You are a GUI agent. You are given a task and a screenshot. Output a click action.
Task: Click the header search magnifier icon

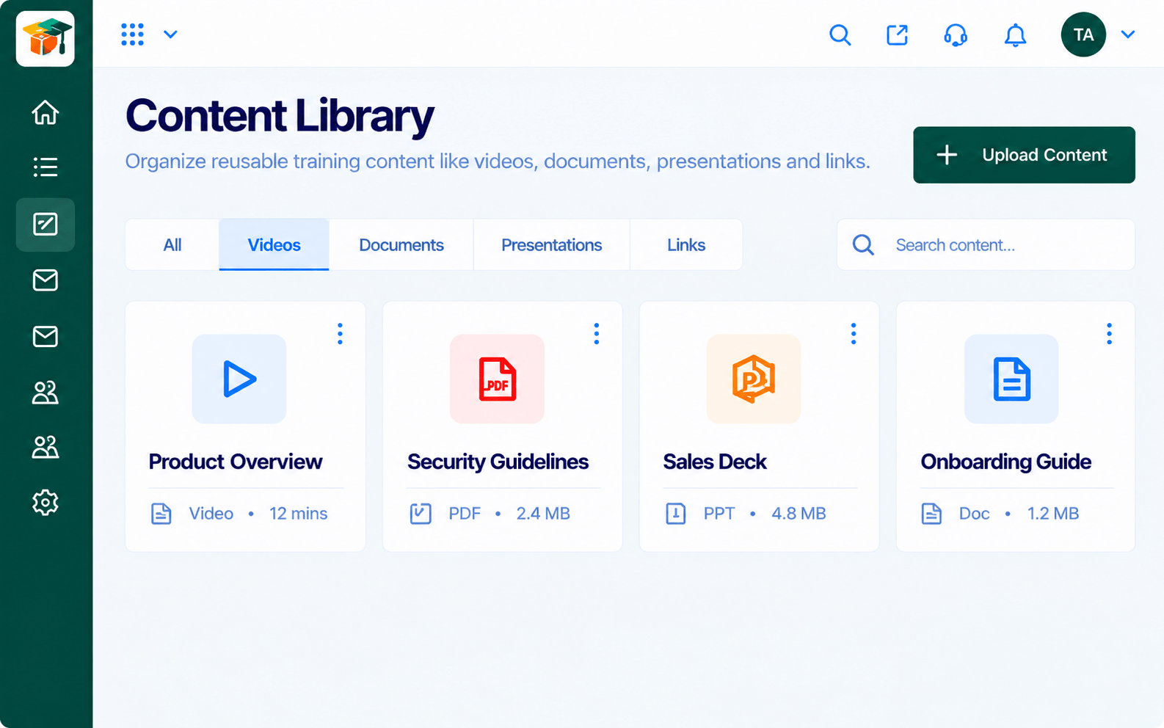pyautogui.click(x=840, y=34)
